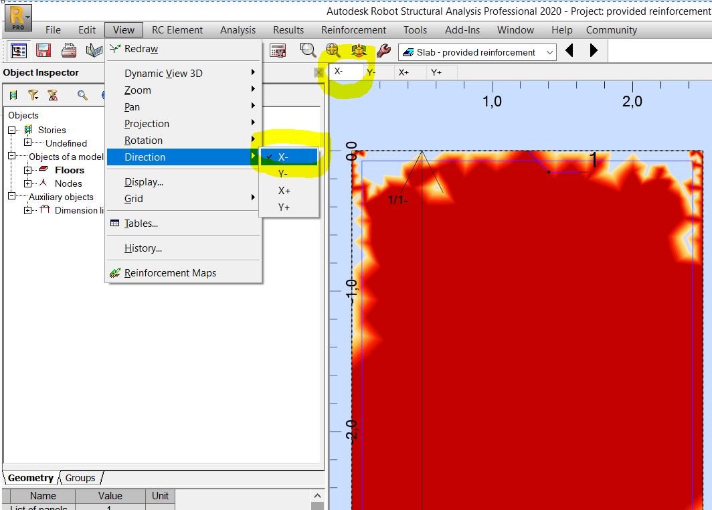The width and height of the screenshot is (712, 510).
Task: Switch to the Geometry tab
Action: point(30,478)
